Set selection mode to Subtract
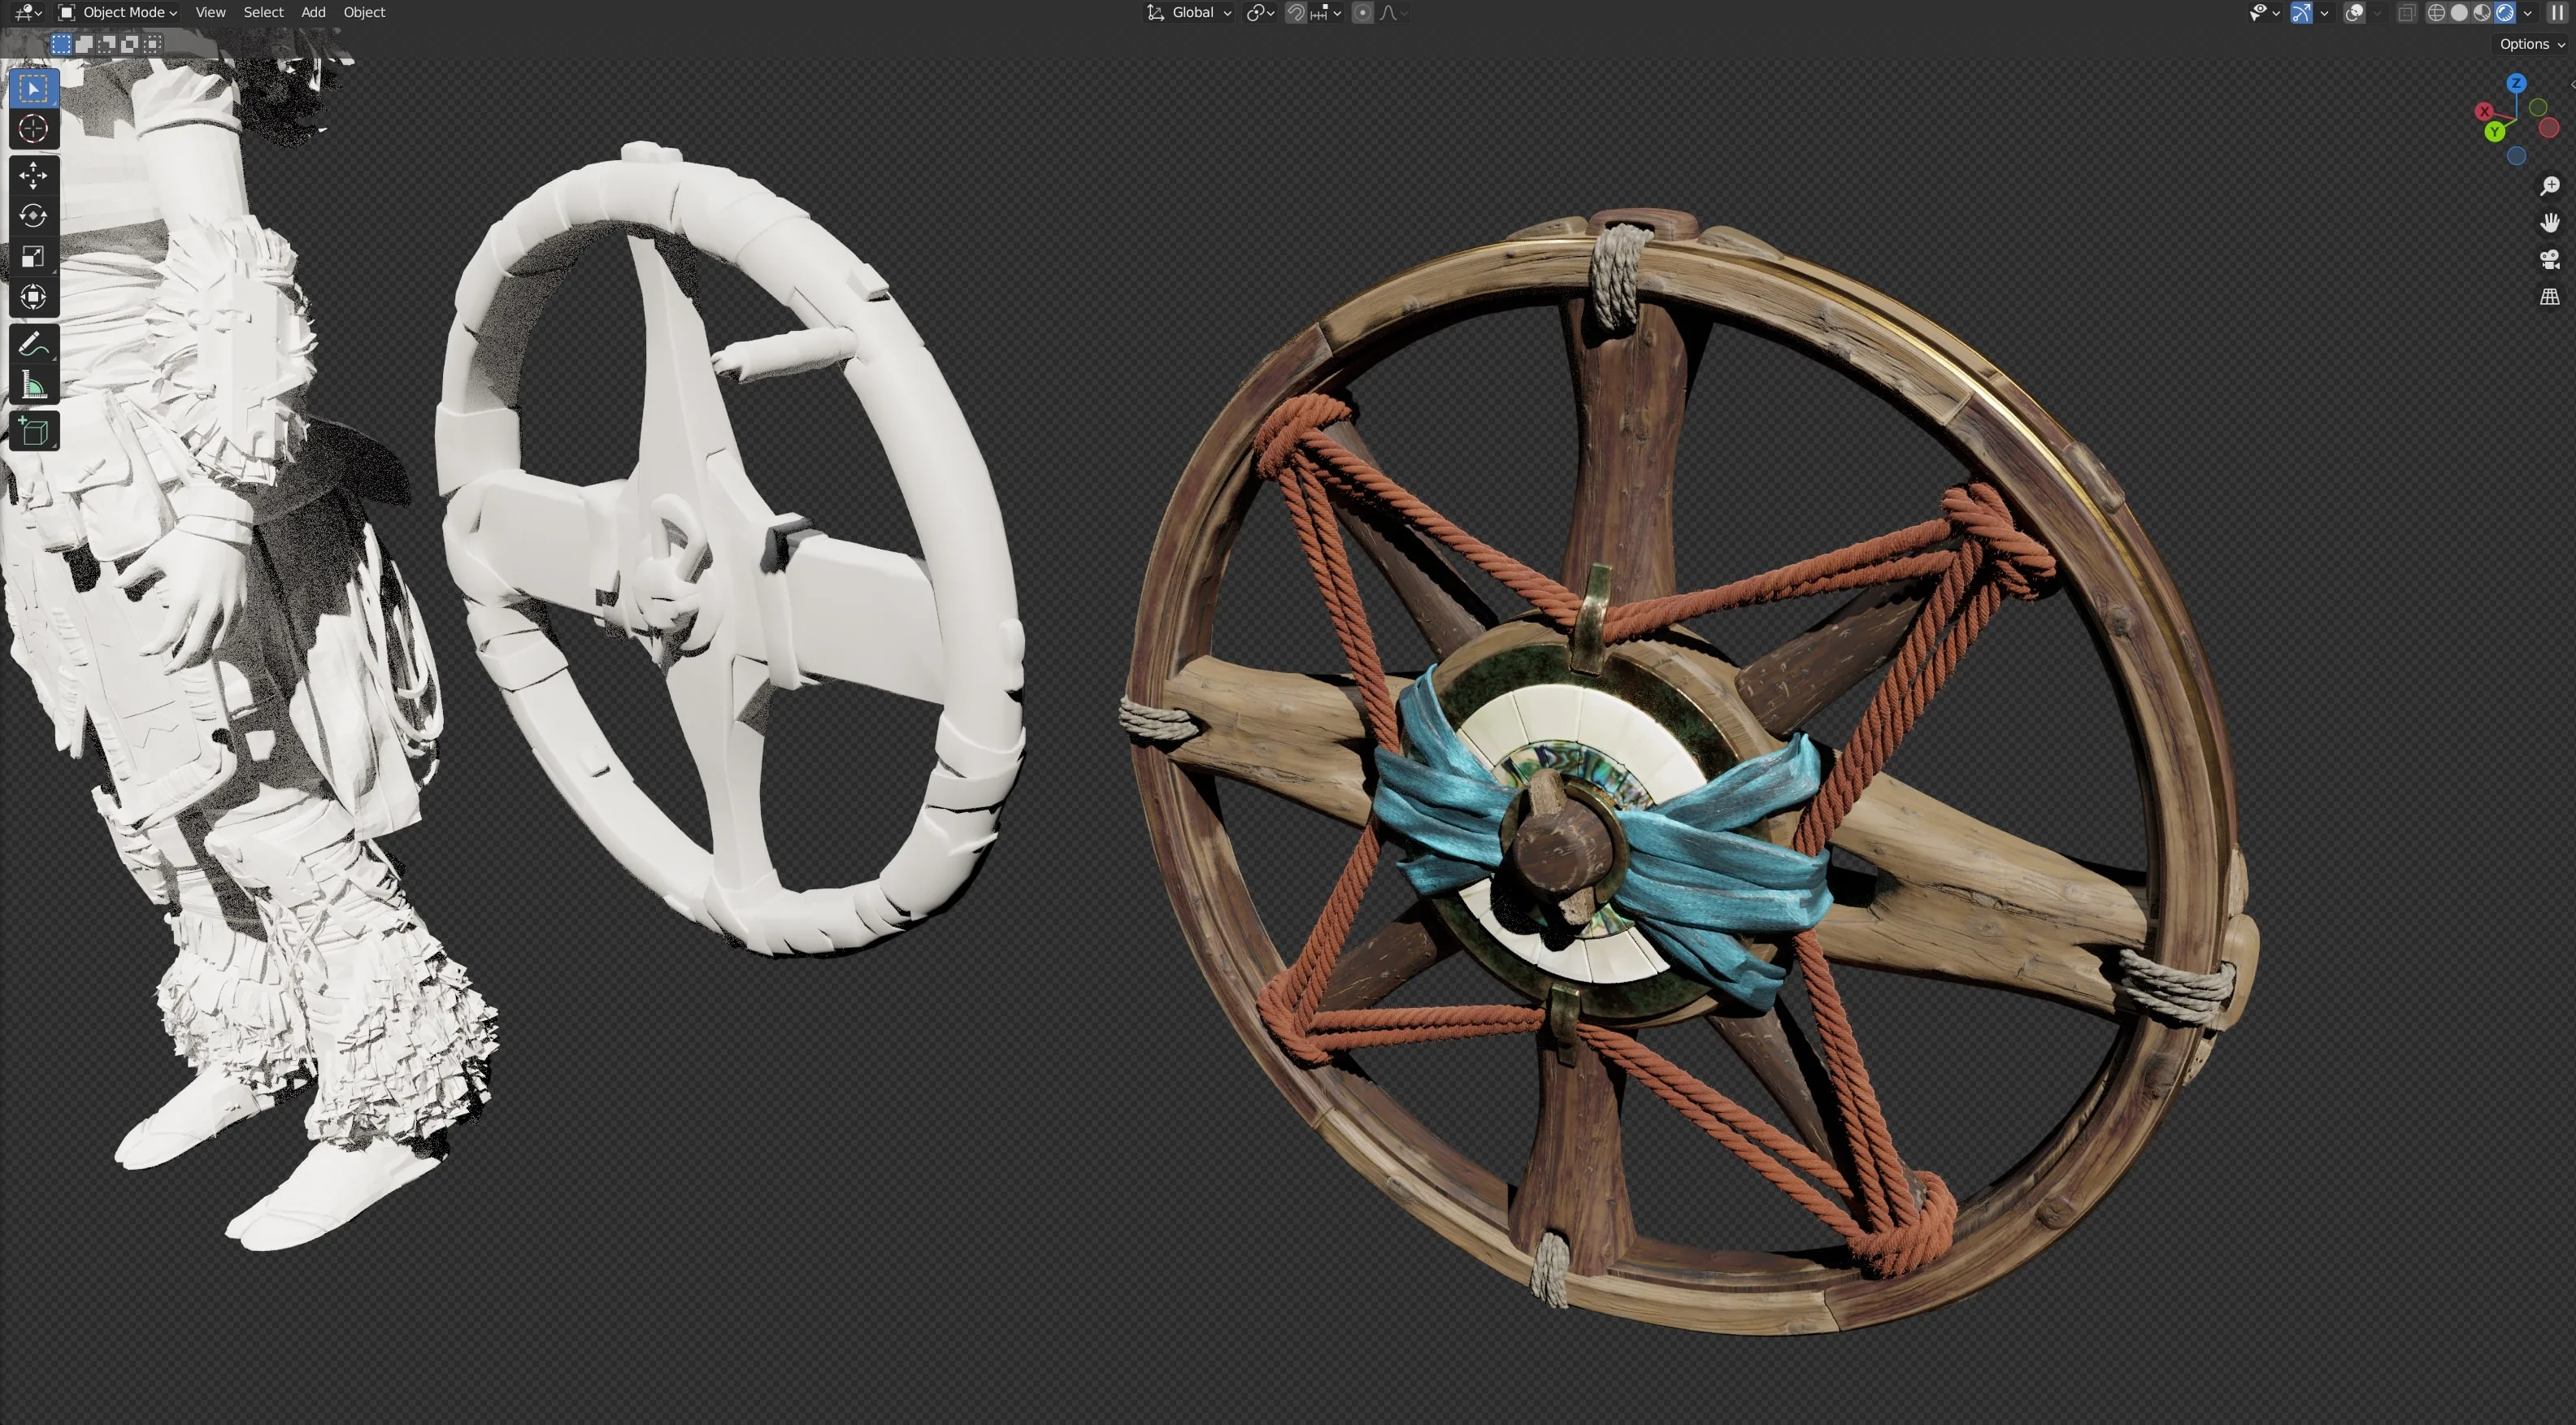The image size is (2576, 1425). pyautogui.click(x=107, y=44)
